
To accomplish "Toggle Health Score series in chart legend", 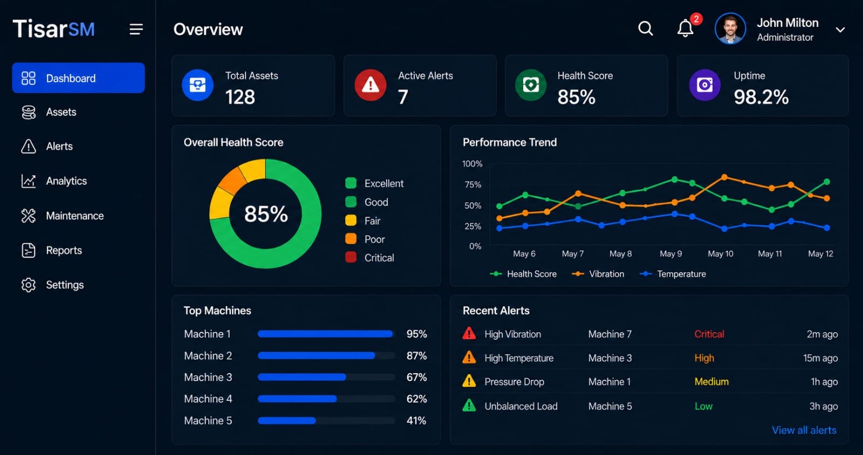I will pyautogui.click(x=523, y=274).
